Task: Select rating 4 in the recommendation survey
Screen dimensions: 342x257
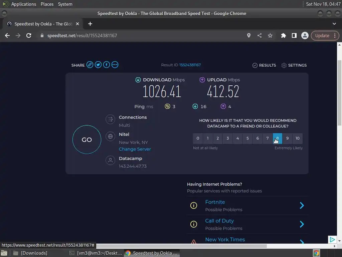Action: tap(237, 138)
